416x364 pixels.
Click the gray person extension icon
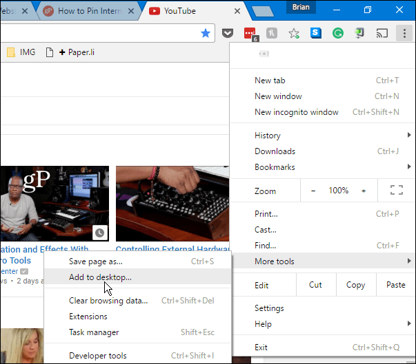(x=272, y=33)
